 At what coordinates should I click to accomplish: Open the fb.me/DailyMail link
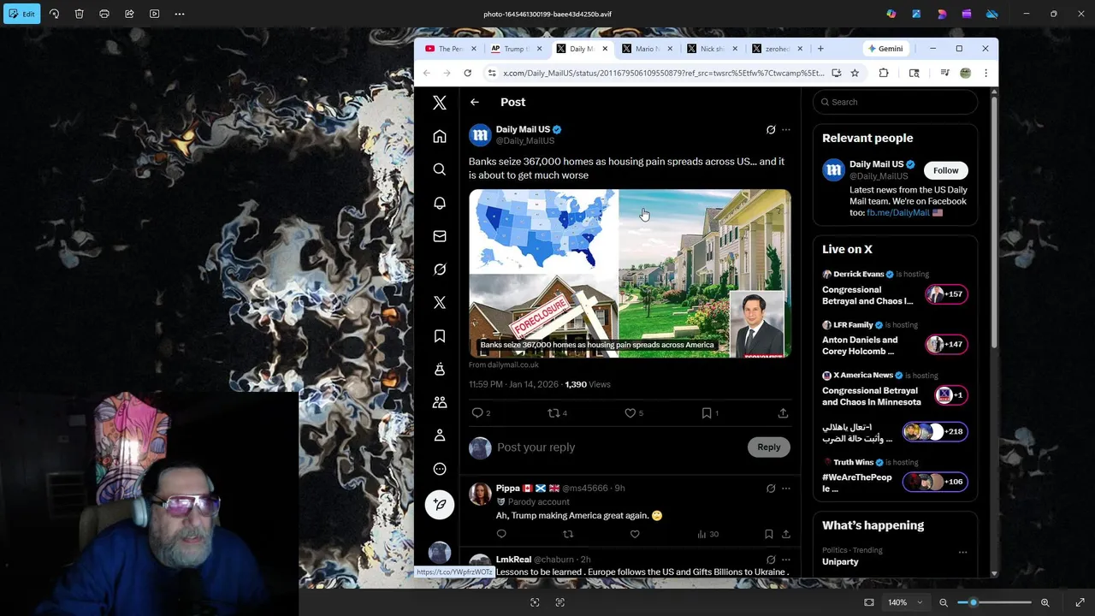(897, 212)
